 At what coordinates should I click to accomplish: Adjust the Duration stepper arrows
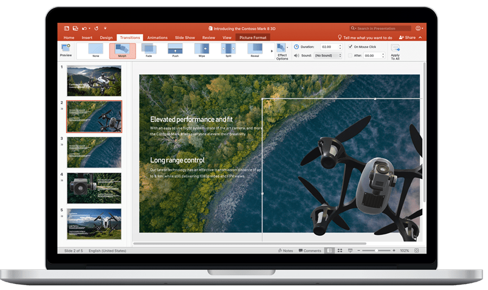pos(340,47)
